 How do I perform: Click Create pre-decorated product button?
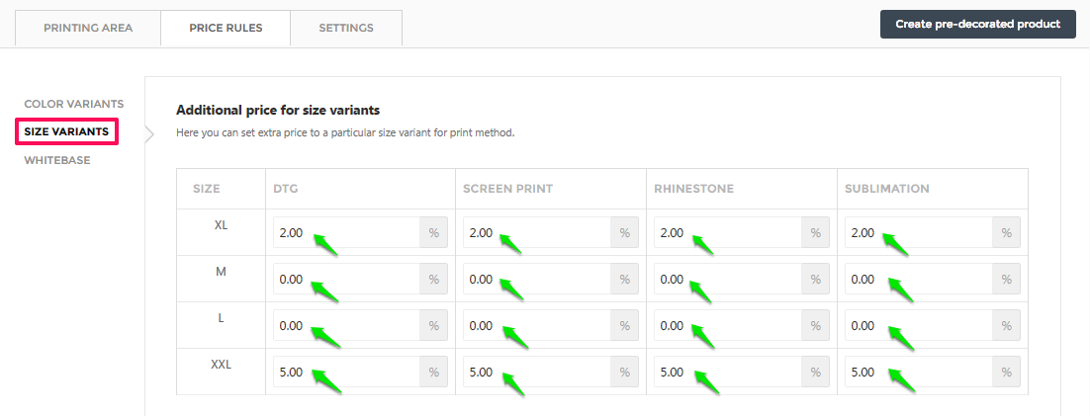[977, 25]
